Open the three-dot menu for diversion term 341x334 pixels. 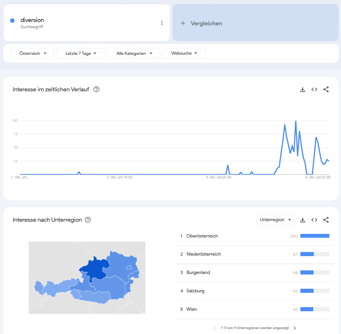[x=162, y=23]
